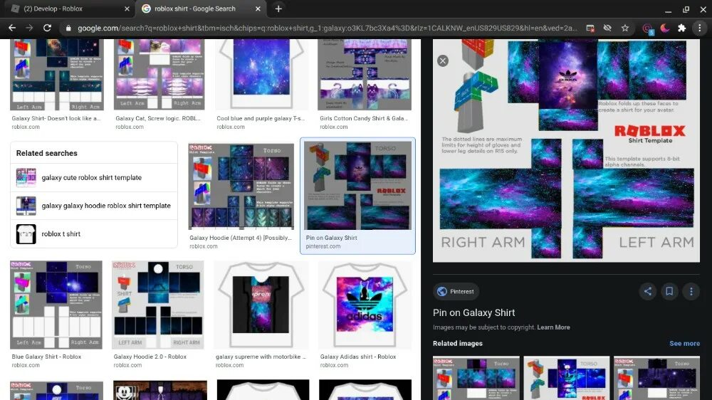
Task: Open Galaxy Shirt- Doesn't look like thumbnail
Action: (57, 75)
